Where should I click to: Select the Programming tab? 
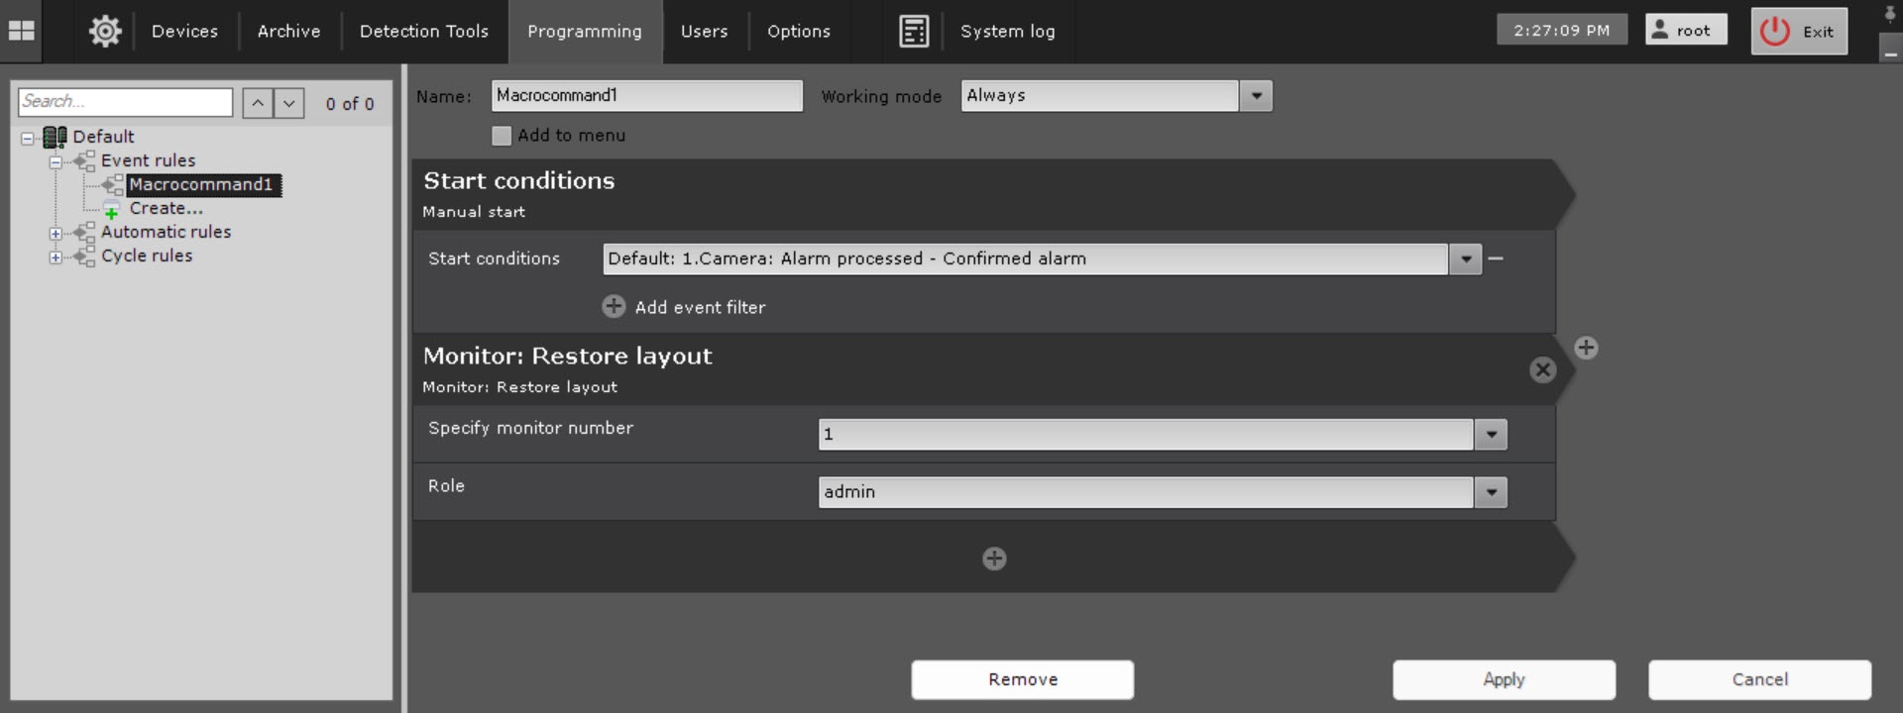click(x=585, y=32)
